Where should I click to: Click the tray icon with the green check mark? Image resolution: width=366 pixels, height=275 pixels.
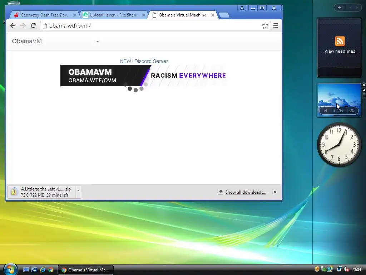323,269
